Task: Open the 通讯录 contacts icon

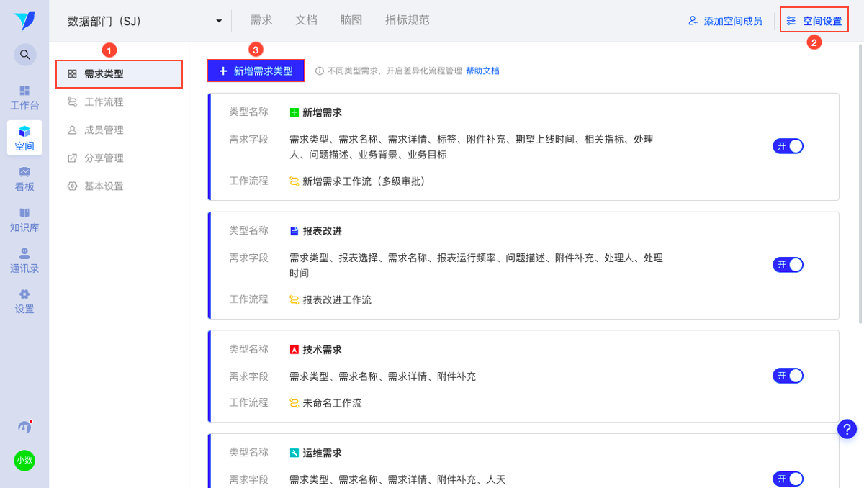Action: tap(24, 261)
